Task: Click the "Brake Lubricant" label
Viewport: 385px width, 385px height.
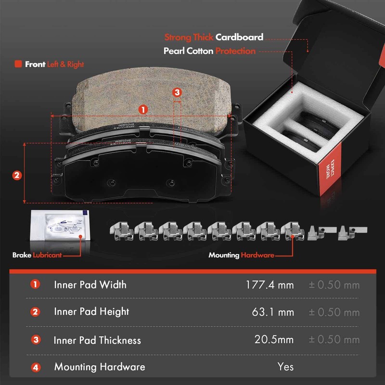Action: (x=37, y=255)
